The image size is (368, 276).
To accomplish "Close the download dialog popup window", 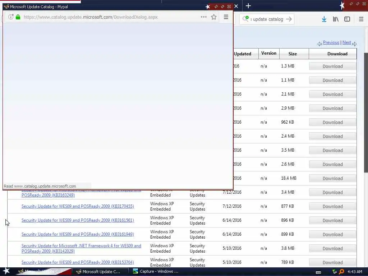I will (x=229, y=6).
